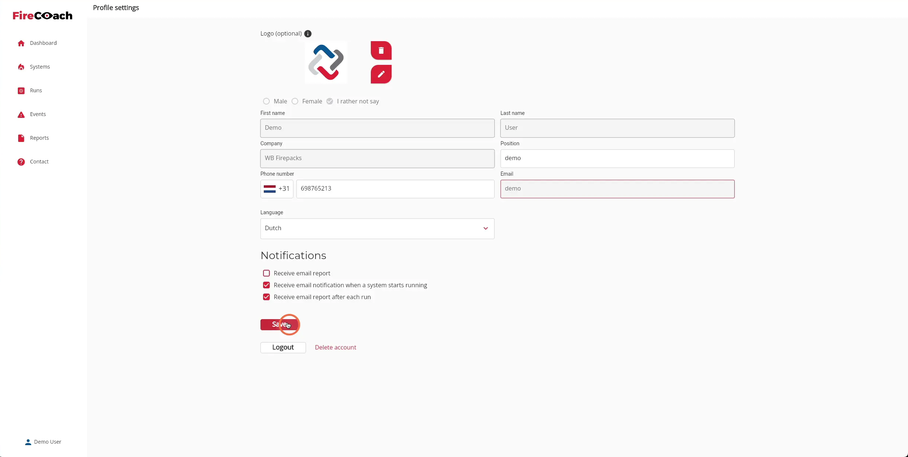Click the Profile settings heading
Viewport: 908px width, 457px height.
(x=116, y=8)
